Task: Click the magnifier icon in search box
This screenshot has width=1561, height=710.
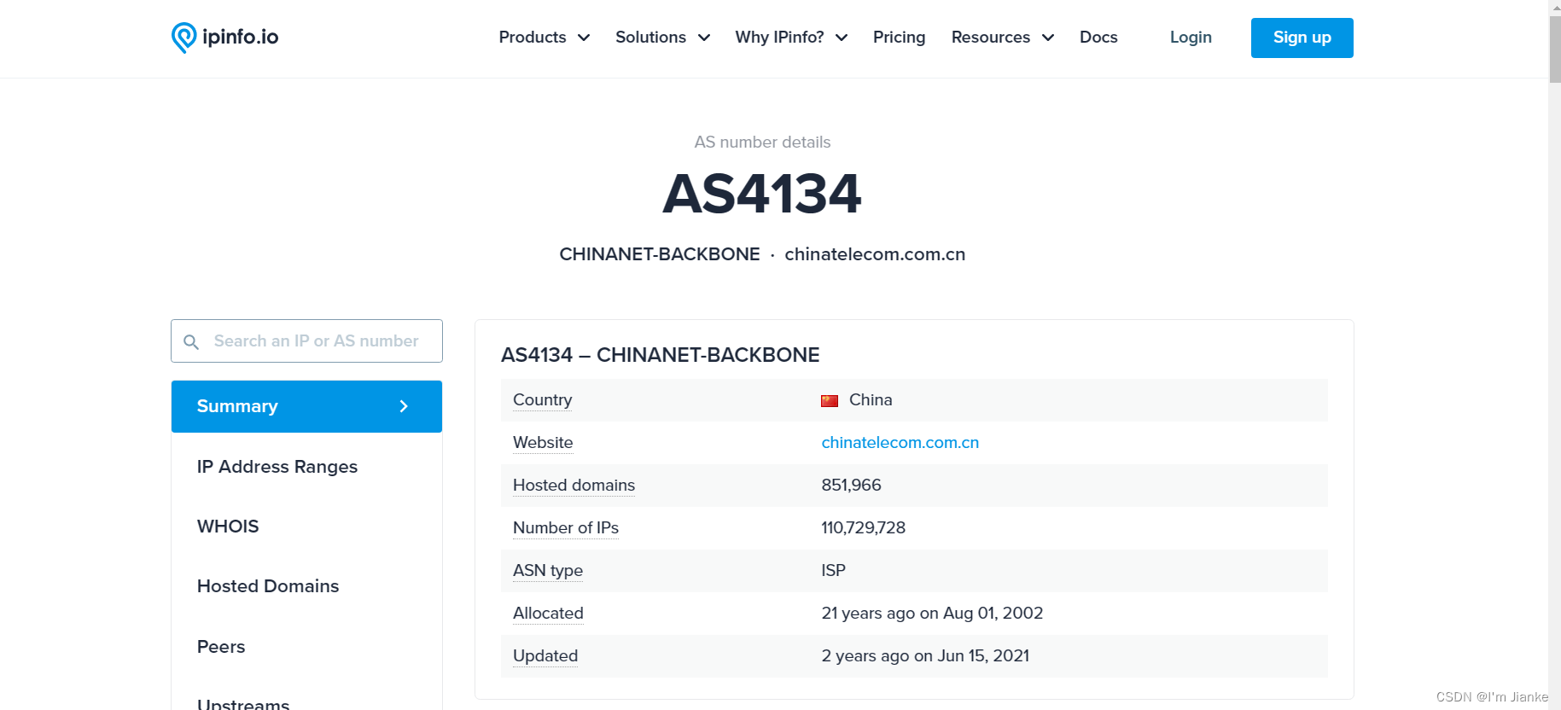Action: pyautogui.click(x=191, y=342)
